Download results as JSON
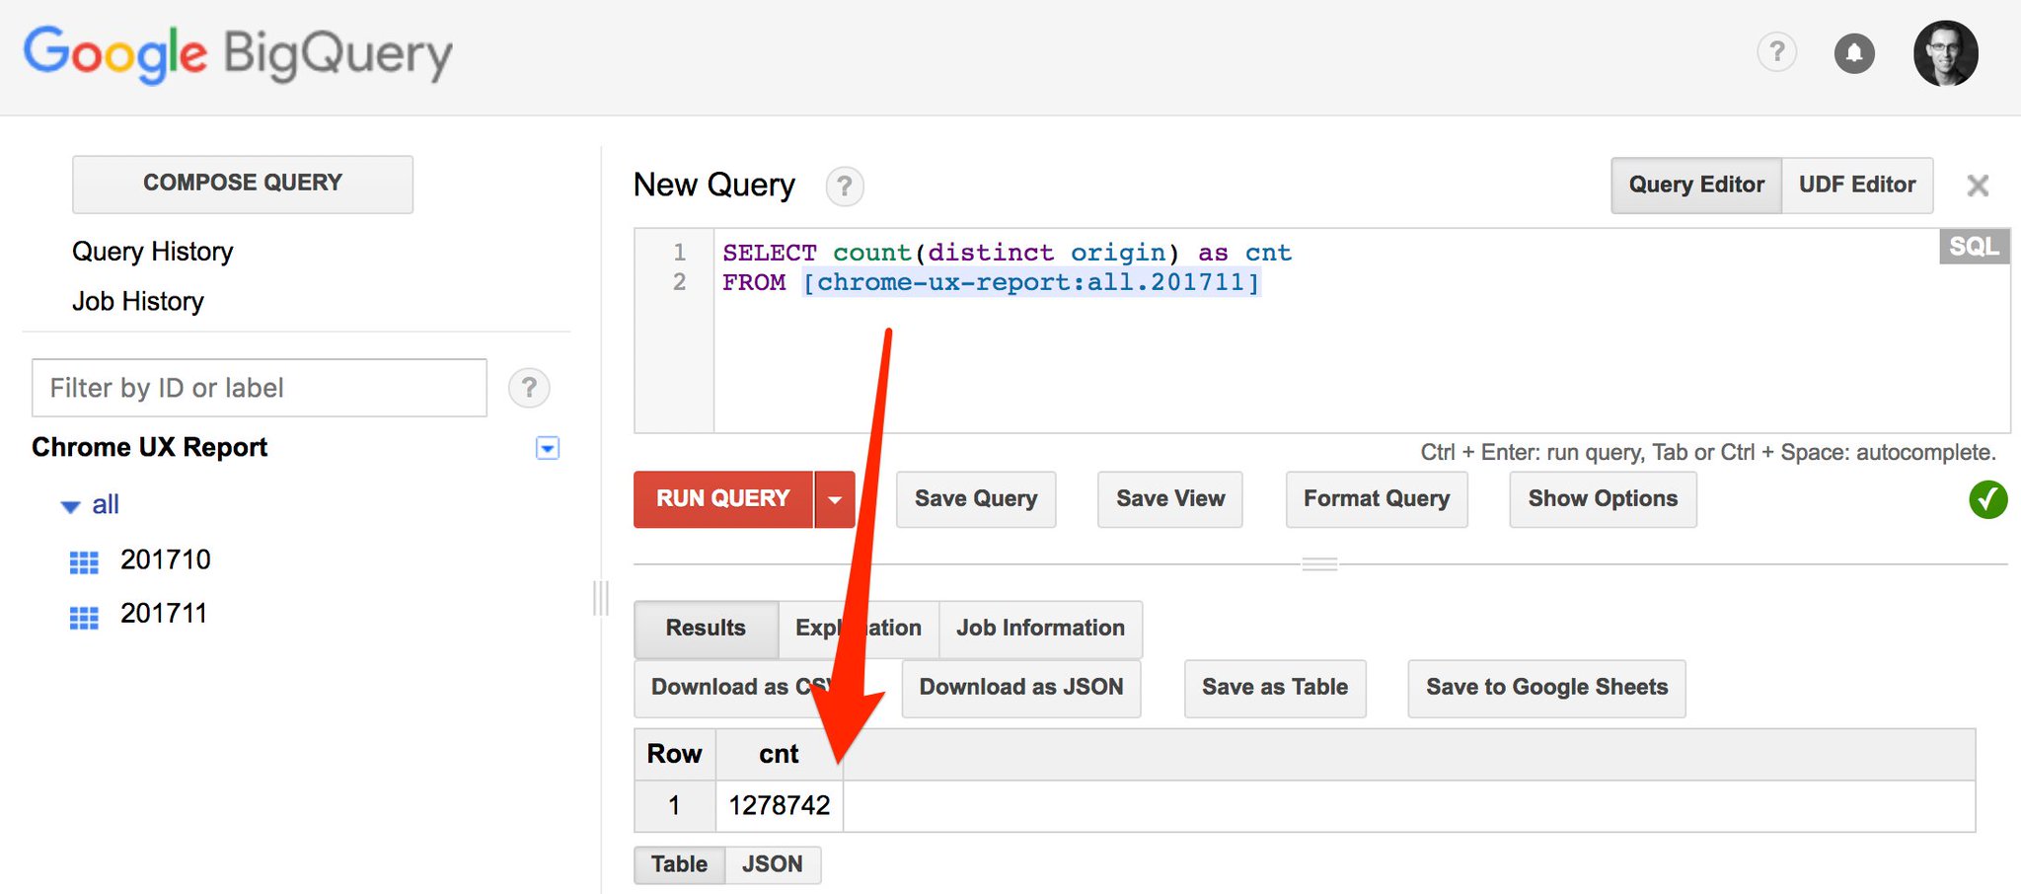 (x=1021, y=688)
